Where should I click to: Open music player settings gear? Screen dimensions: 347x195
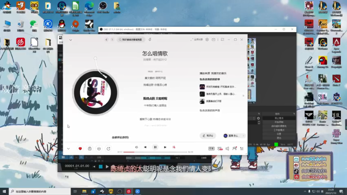pos(207,39)
